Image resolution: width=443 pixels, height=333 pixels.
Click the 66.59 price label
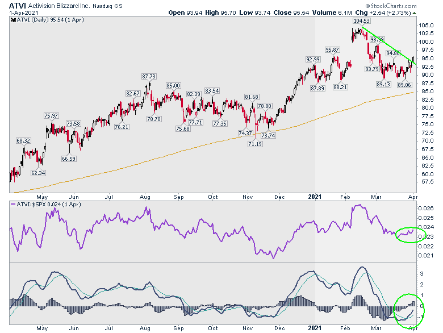69,159
